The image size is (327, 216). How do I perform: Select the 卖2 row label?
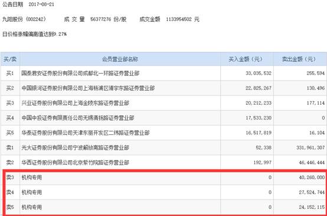[x=10, y=162]
